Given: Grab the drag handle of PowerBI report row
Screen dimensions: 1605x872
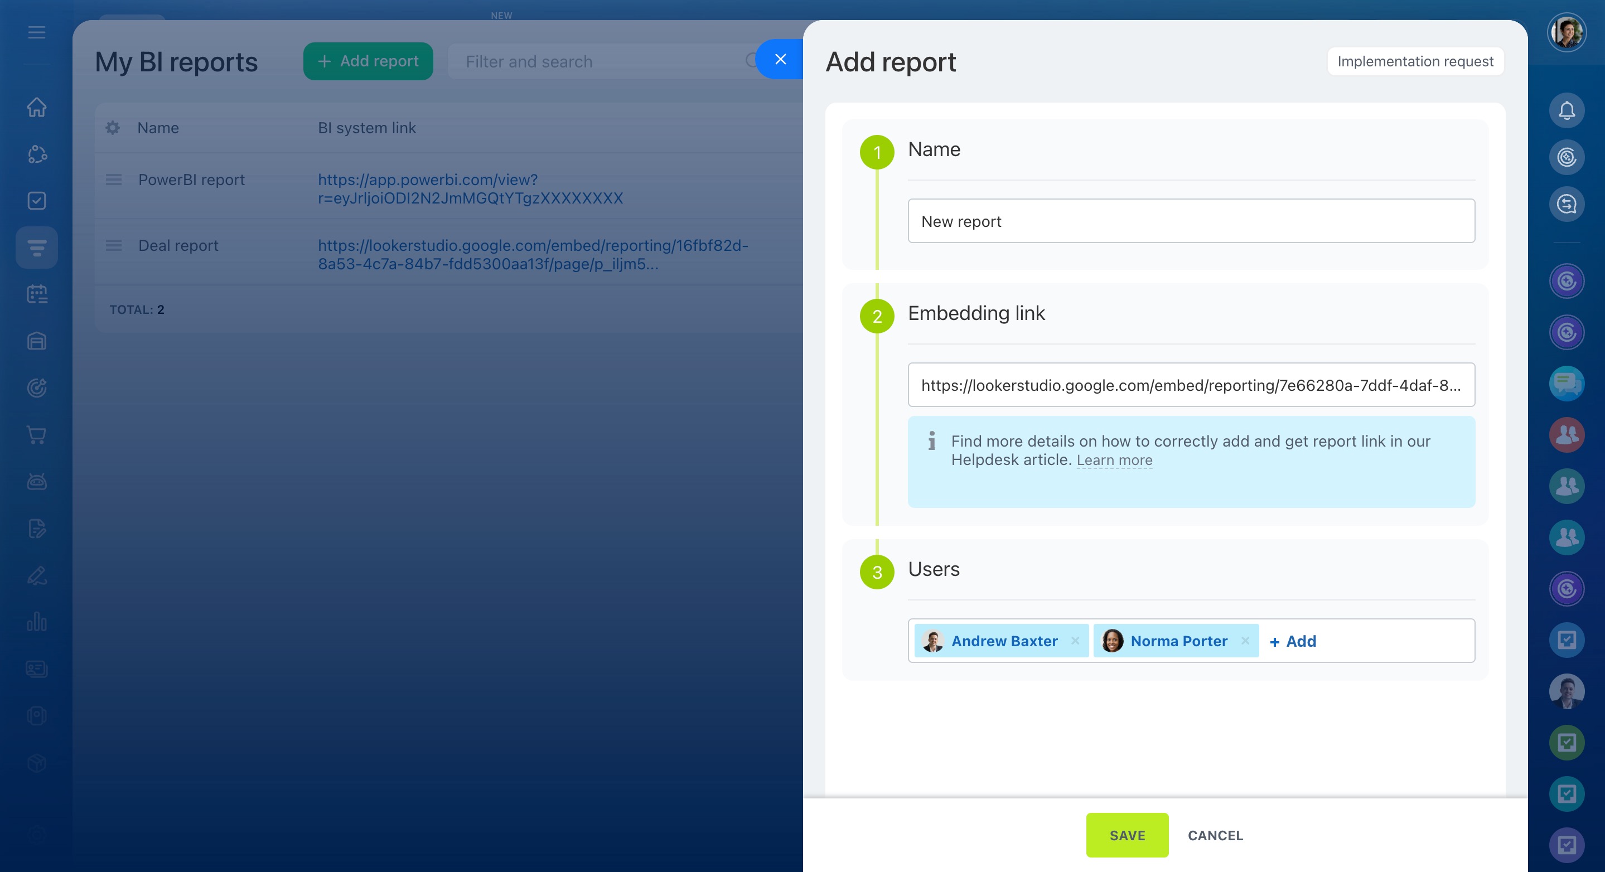Looking at the screenshot, I should coord(113,180).
